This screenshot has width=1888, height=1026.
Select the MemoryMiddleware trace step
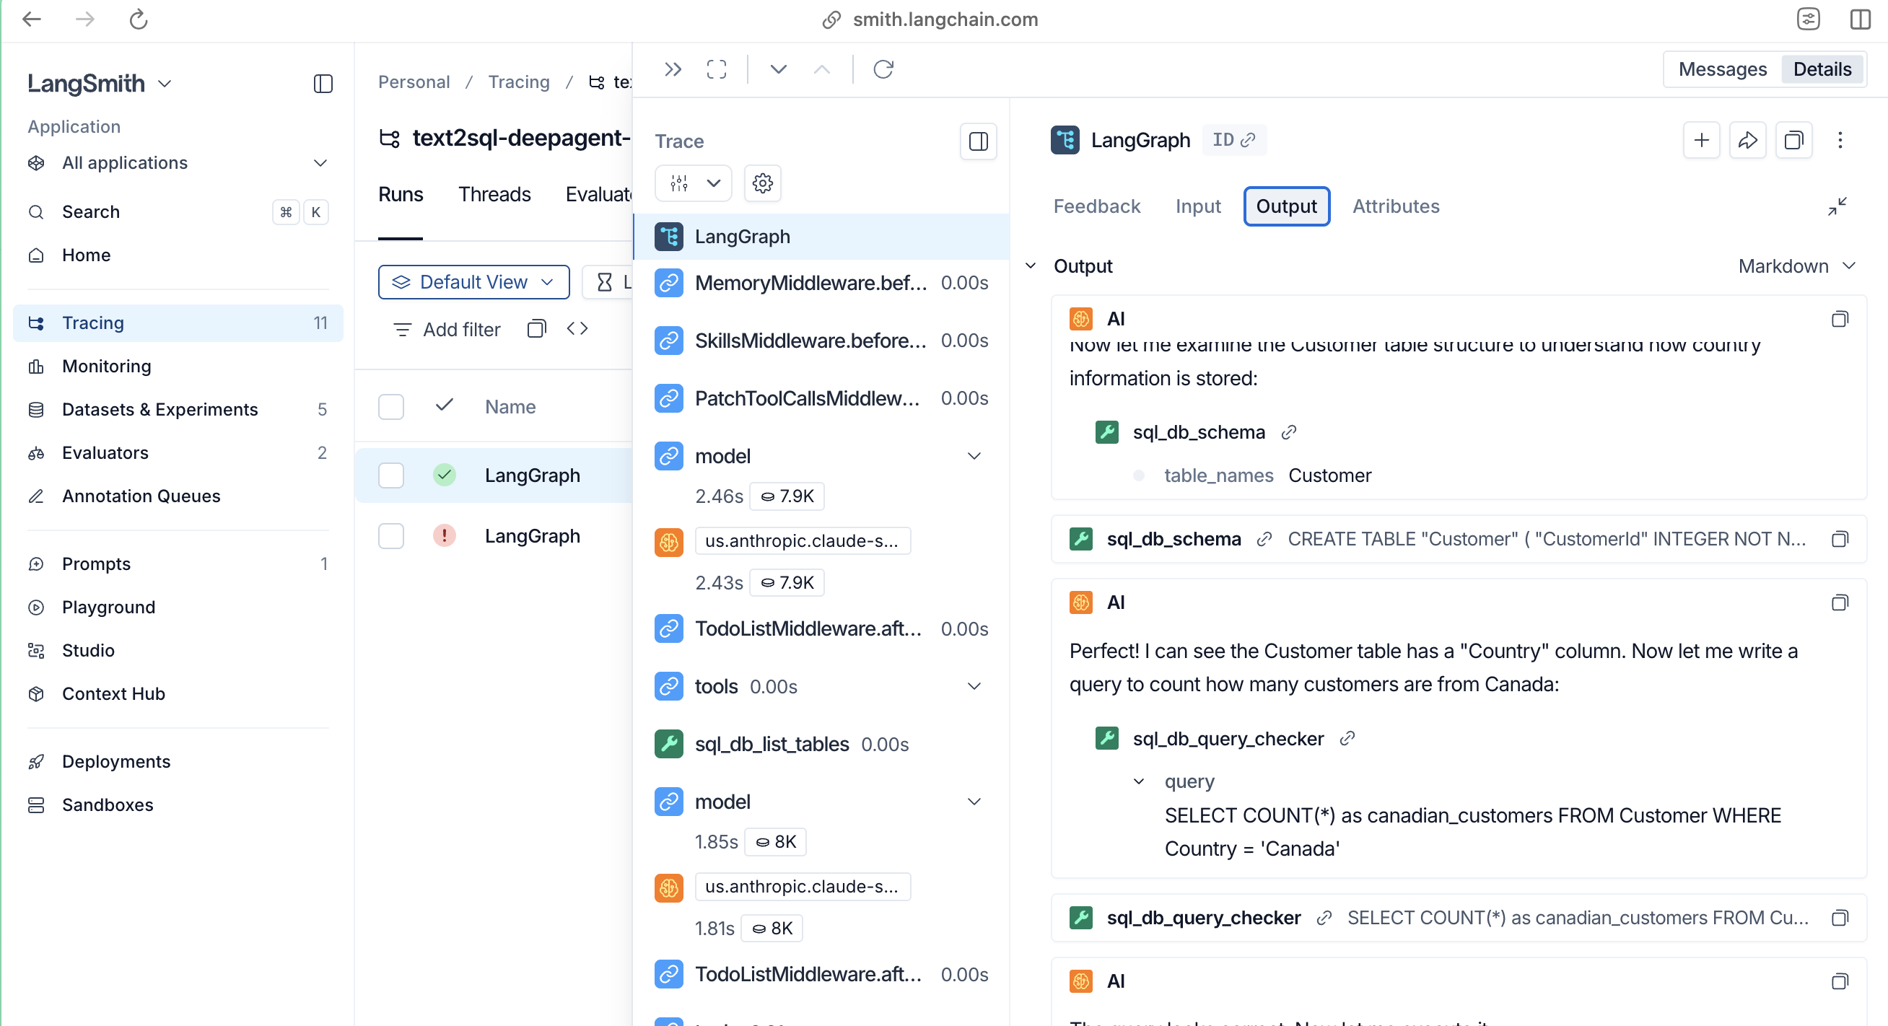tap(821, 283)
